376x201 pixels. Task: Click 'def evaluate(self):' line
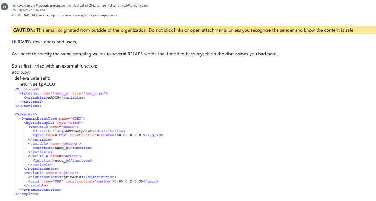tap(32, 78)
